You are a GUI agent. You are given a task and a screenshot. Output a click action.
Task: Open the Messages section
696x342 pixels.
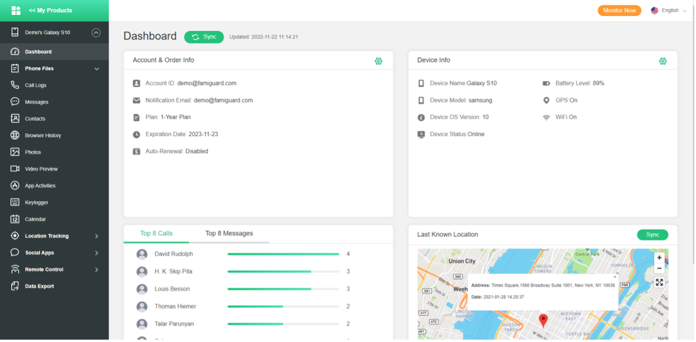click(36, 102)
